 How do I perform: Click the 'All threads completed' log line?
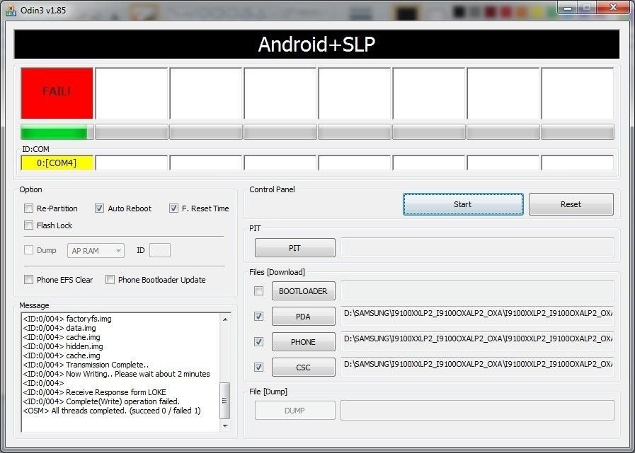[x=112, y=411]
